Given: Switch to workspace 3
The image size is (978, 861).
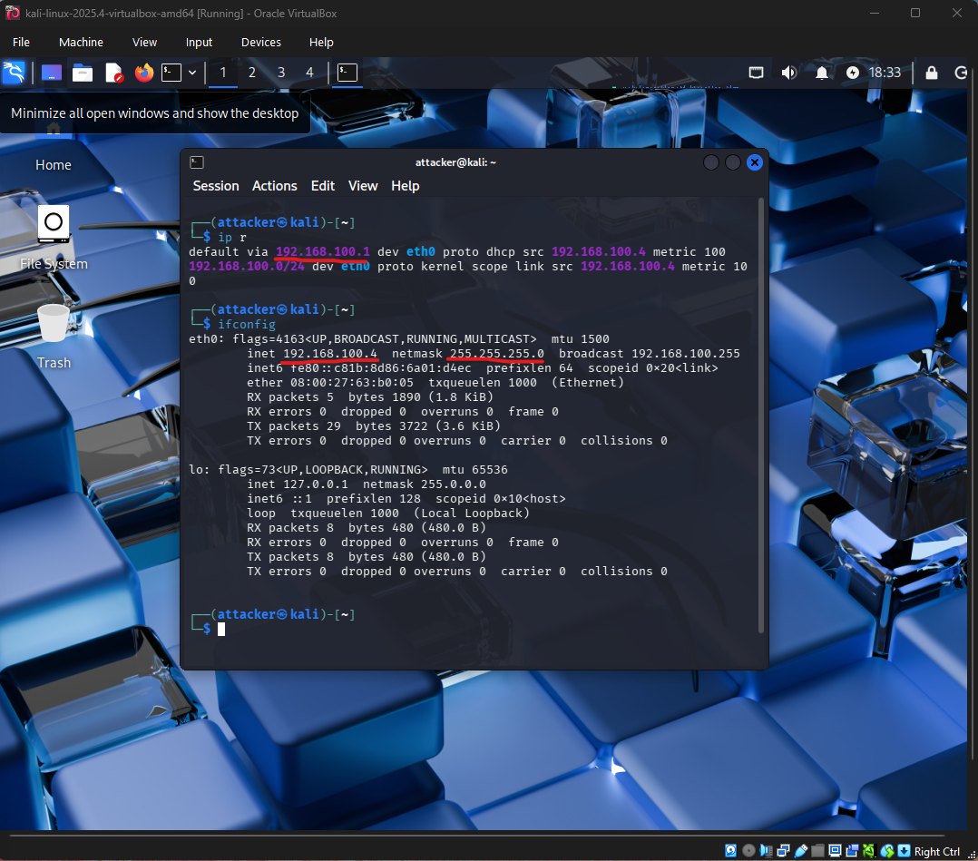Looking at the screenshot, I should click(280, 73).
